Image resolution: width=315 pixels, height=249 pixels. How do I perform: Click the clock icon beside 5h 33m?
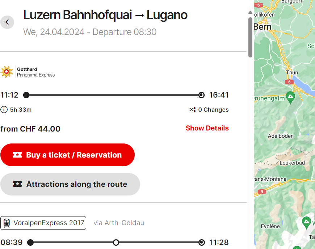(4, 110)
